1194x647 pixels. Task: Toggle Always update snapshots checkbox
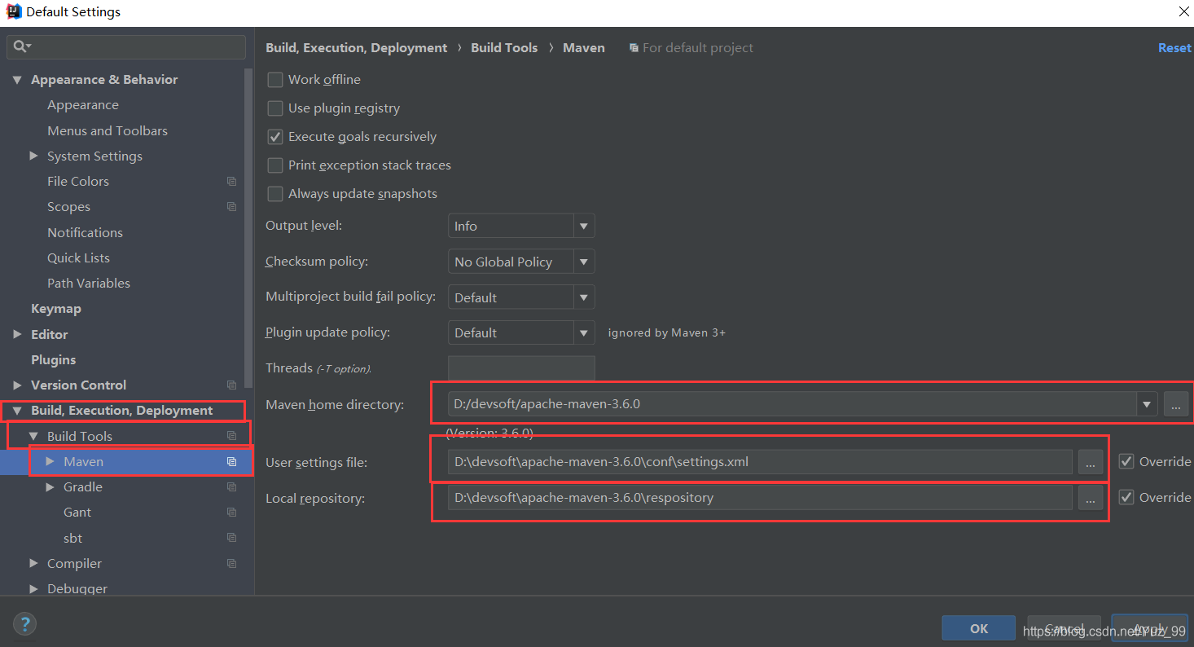click(x=275, y=194)
